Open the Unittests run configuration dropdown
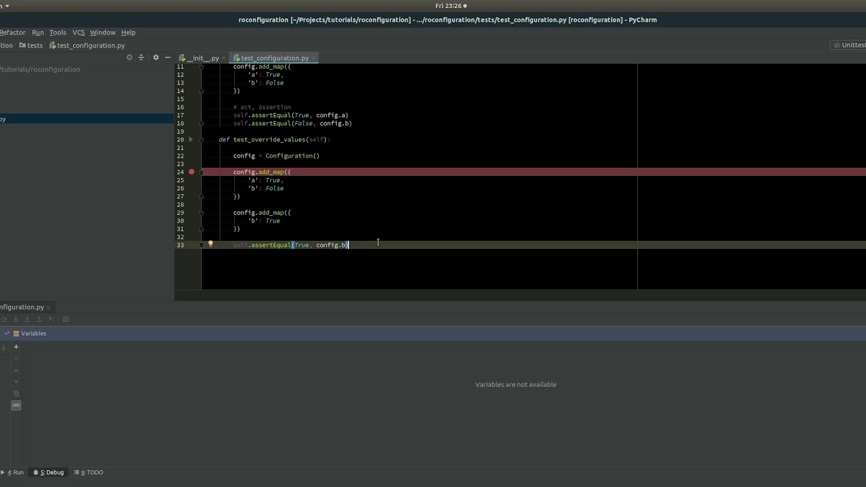This screenshot has width=866, height=487. pos(849,45)
